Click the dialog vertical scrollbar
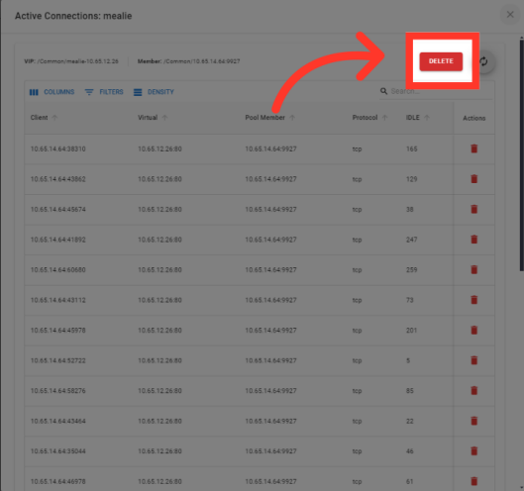 [x=521, y=153]
